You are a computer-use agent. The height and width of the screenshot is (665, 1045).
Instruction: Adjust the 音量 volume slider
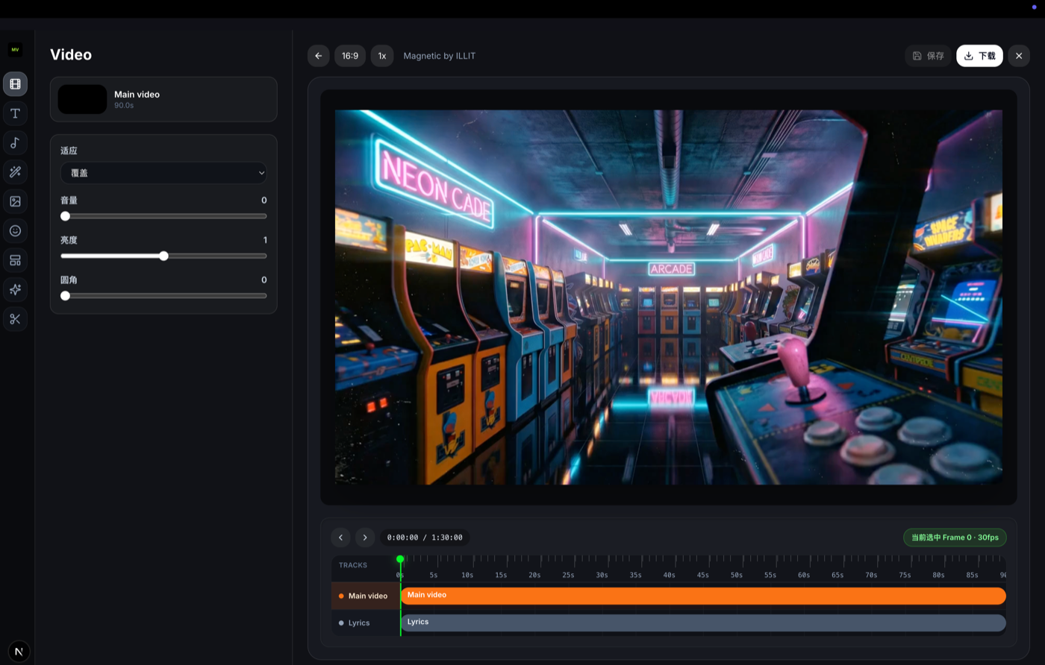(163, 216)
